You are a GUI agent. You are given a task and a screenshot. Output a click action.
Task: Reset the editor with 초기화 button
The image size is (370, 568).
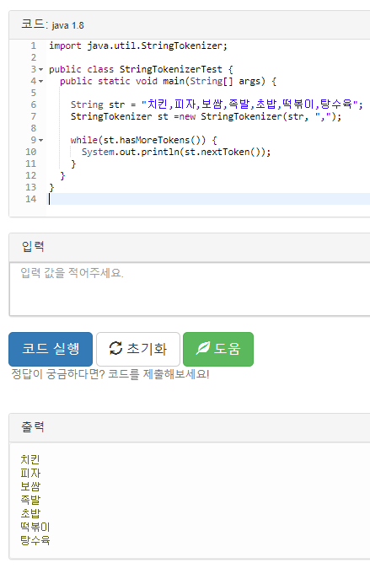(x=138, y=349)
